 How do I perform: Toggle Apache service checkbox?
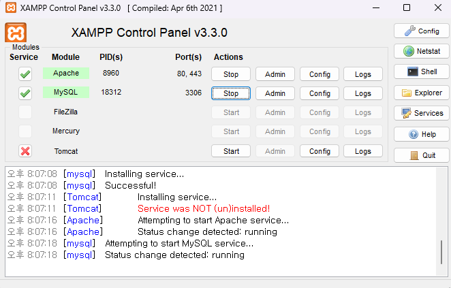click(x=25, y=74)
